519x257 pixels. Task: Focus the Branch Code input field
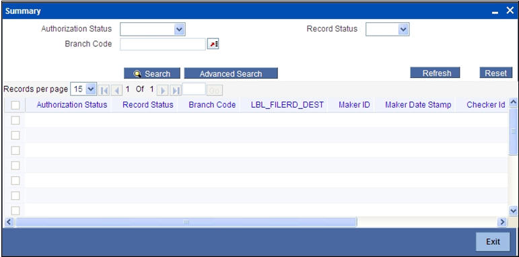162,44
